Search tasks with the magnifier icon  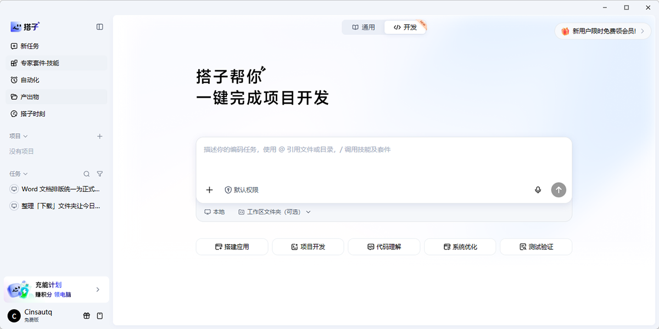(86, 174)
